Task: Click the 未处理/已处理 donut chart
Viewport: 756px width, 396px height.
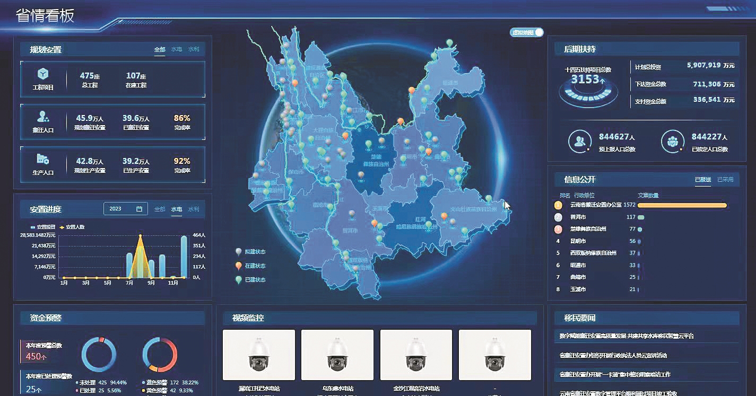Action: [x=99, y=354]
